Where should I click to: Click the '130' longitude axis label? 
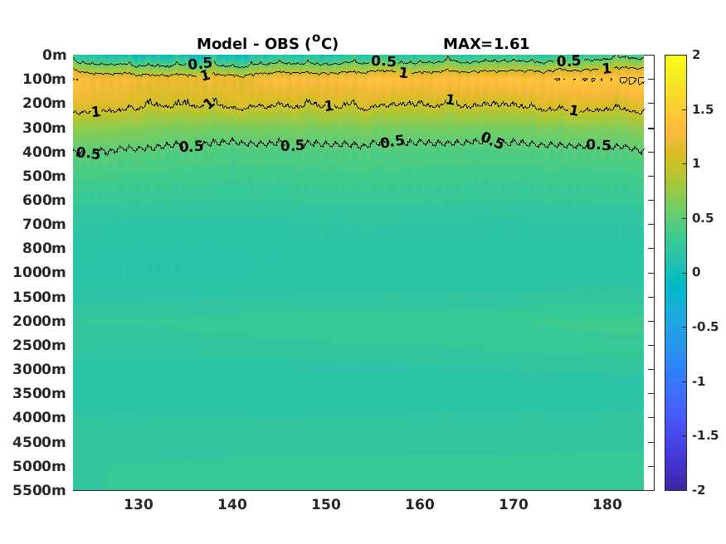(139, 504)
